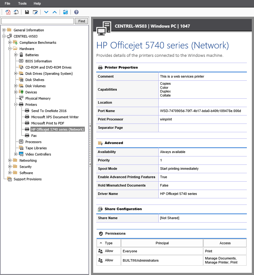The image size is (254, 275).
Task: Expand the Devices node
Action: click(x=16, y=92)
